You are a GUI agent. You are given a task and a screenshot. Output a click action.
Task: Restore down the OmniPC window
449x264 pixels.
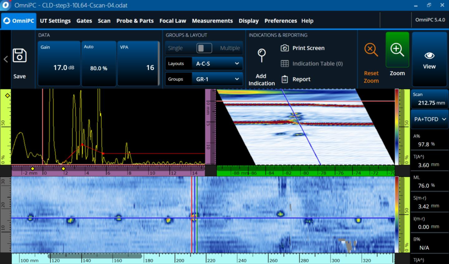pos(429,5)
